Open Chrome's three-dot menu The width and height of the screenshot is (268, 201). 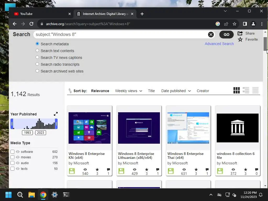[x=262, y=24]
